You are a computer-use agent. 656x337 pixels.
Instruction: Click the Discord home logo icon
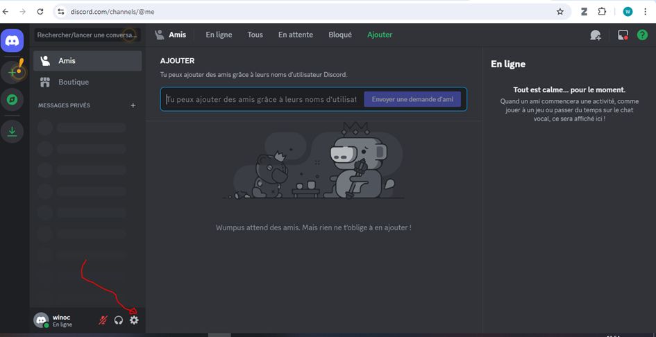[x=12, y=41]
